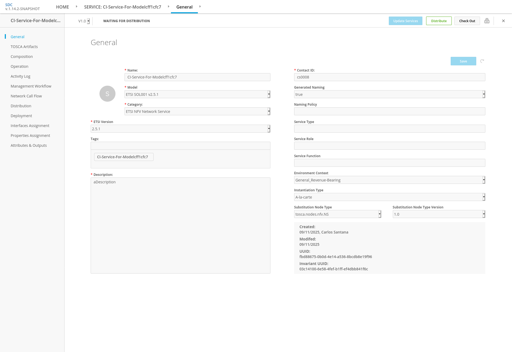Open Interfaces Assignment section
512x352 pixels.
tap(30, 126)
